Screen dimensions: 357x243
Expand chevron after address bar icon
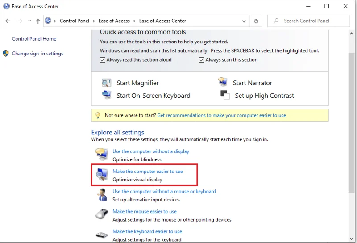pyautogui.click(x=55, y=21)
